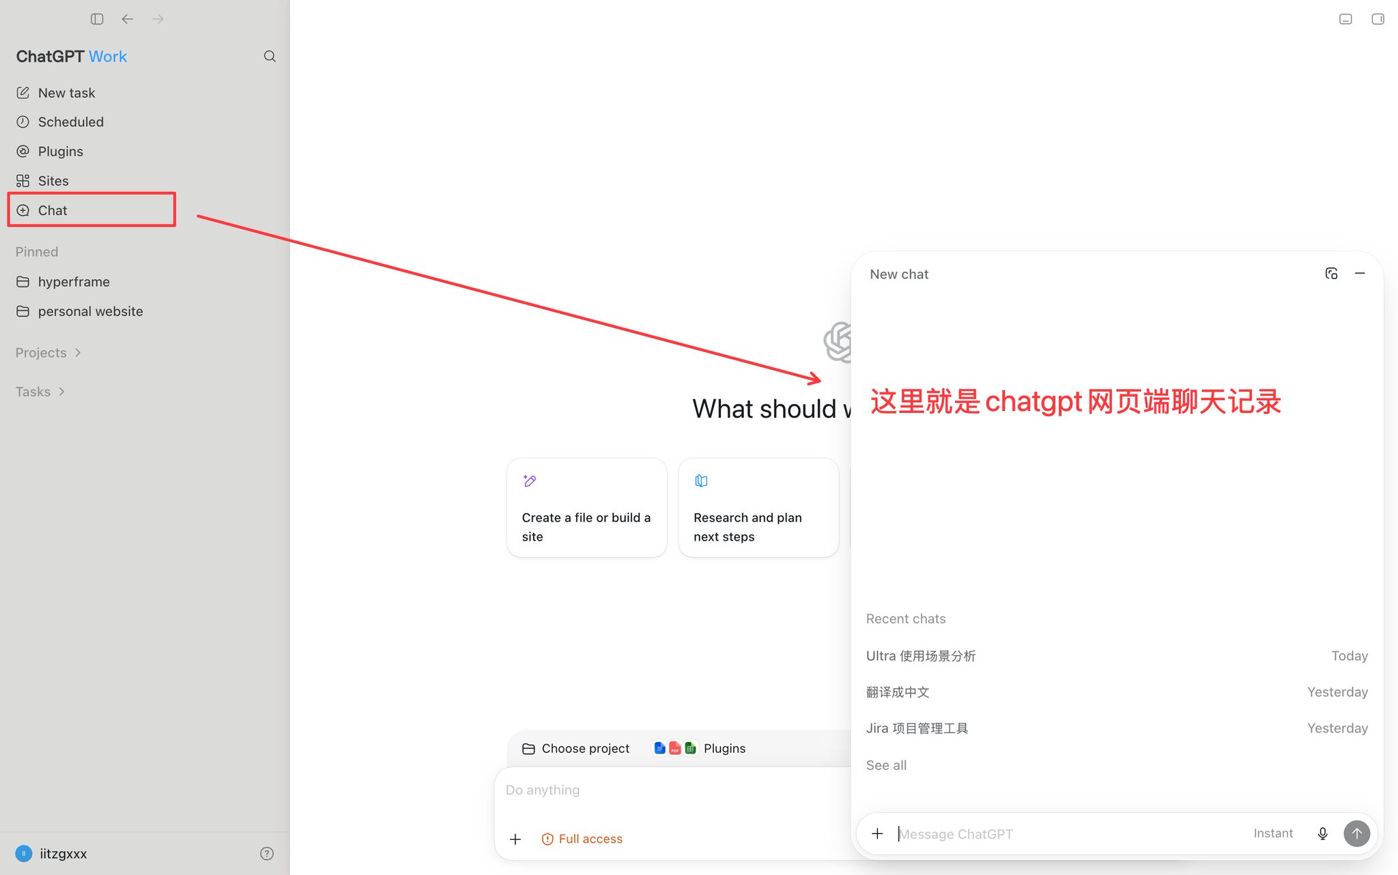
Task: Open the iitzgxxx account menu
Action: pos(51,854)
